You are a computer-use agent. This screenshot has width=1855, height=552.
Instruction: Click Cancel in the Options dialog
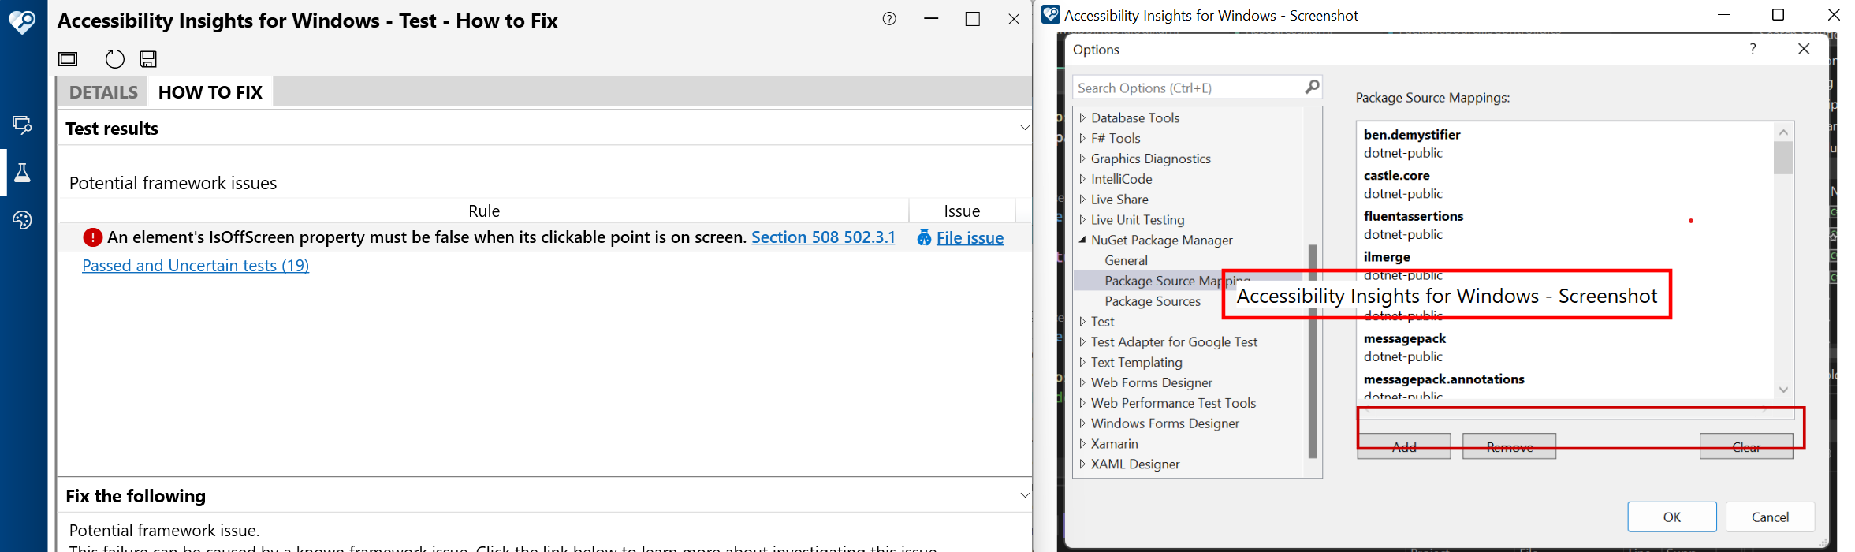pos(1770,517)
